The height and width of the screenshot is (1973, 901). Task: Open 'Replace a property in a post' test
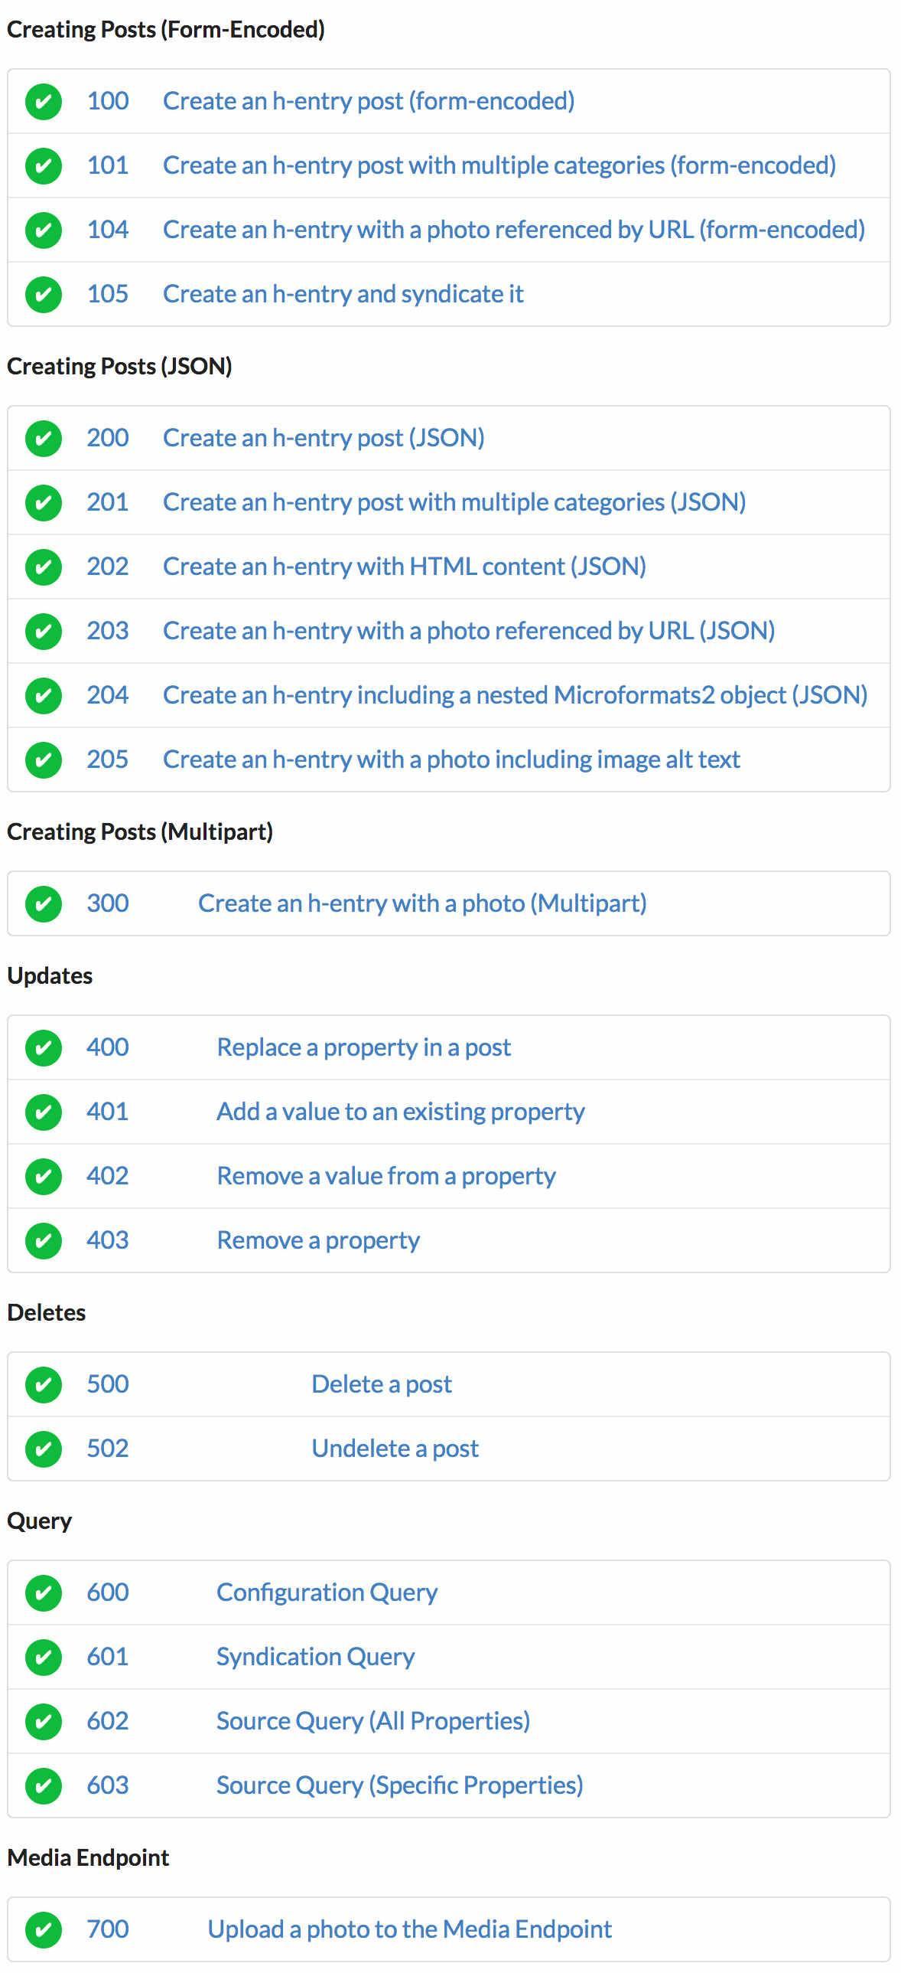coord(364,1048)
